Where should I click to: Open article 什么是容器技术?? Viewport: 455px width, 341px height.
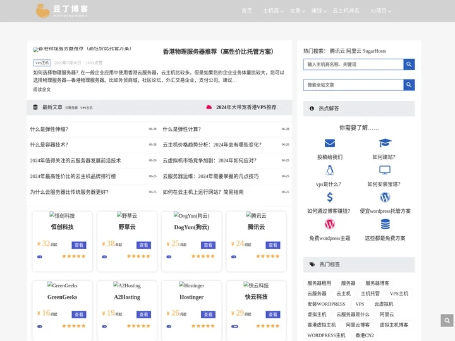(49, 145)
